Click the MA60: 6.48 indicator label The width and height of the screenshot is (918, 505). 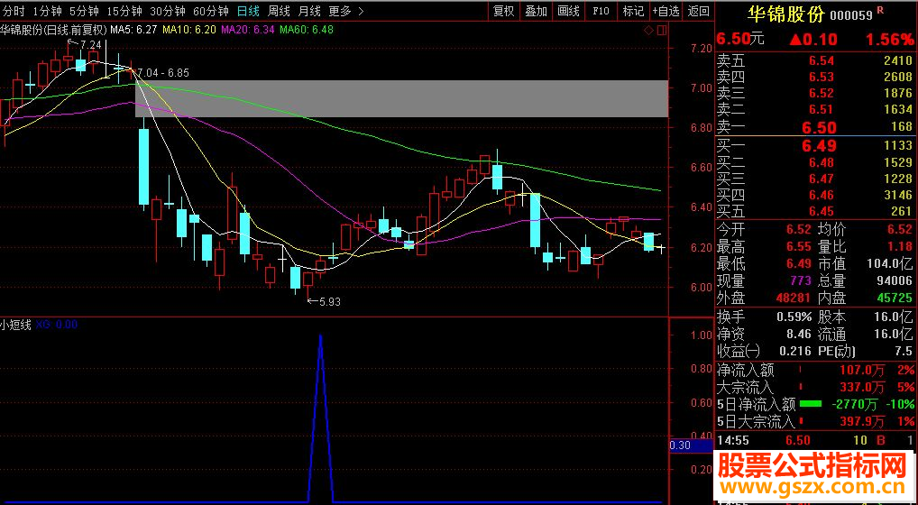tap(307, 29)
